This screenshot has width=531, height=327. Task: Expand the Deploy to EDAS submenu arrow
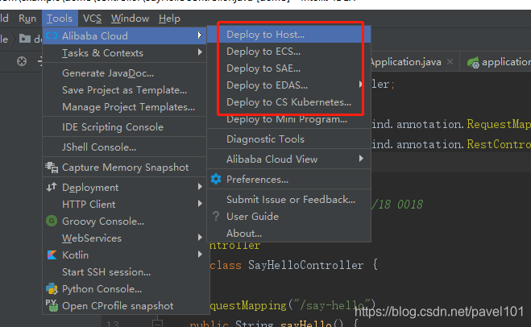point(361,85)
